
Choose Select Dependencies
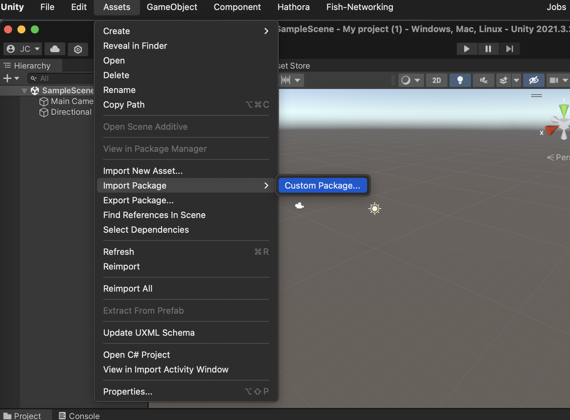(186, 230)
